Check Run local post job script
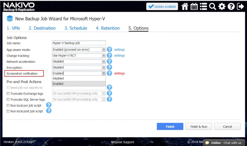The height and width of the screenshot is (146, 247). [x=8, y=111]
